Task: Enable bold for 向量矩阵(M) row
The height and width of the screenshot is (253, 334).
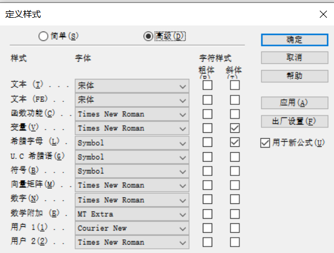Action: [207, 185]
